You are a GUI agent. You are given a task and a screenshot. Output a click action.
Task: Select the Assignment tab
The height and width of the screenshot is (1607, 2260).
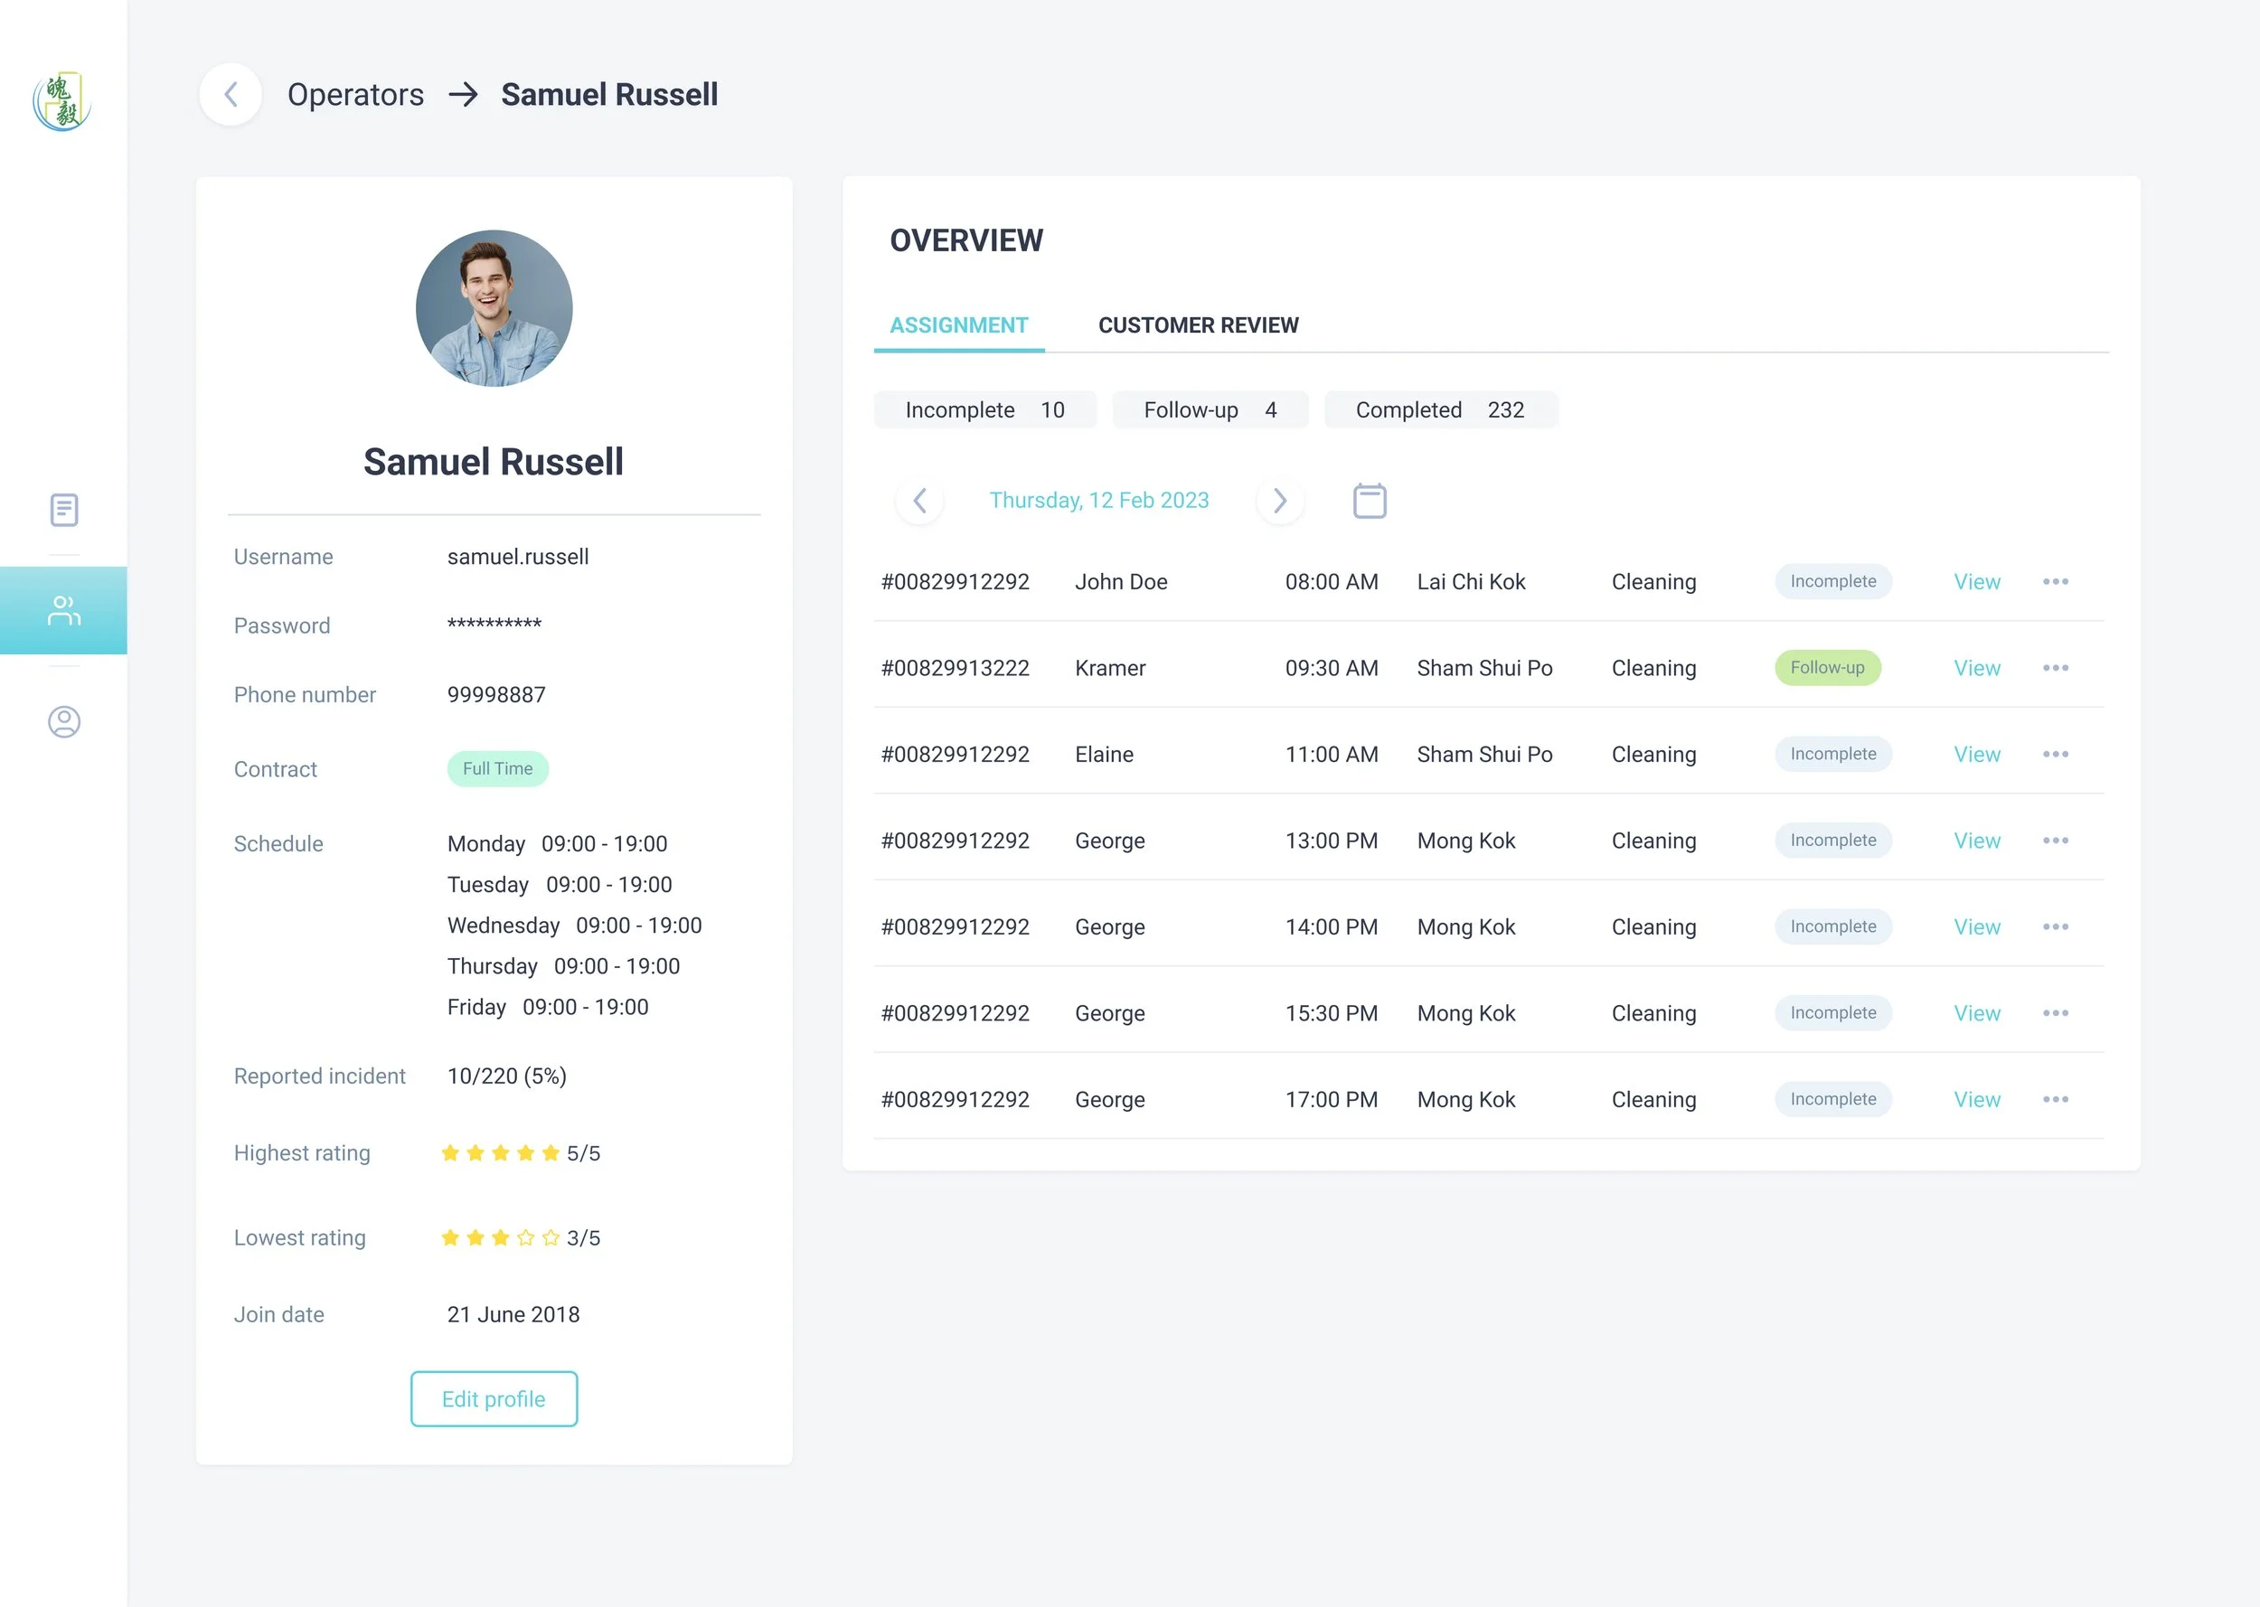click(958, 325)
